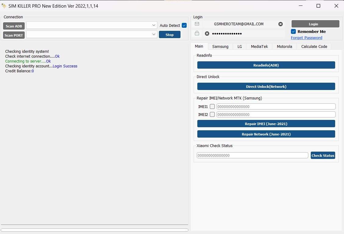Clear the password field with X icon
344x234 pixels.
(207, 34)
